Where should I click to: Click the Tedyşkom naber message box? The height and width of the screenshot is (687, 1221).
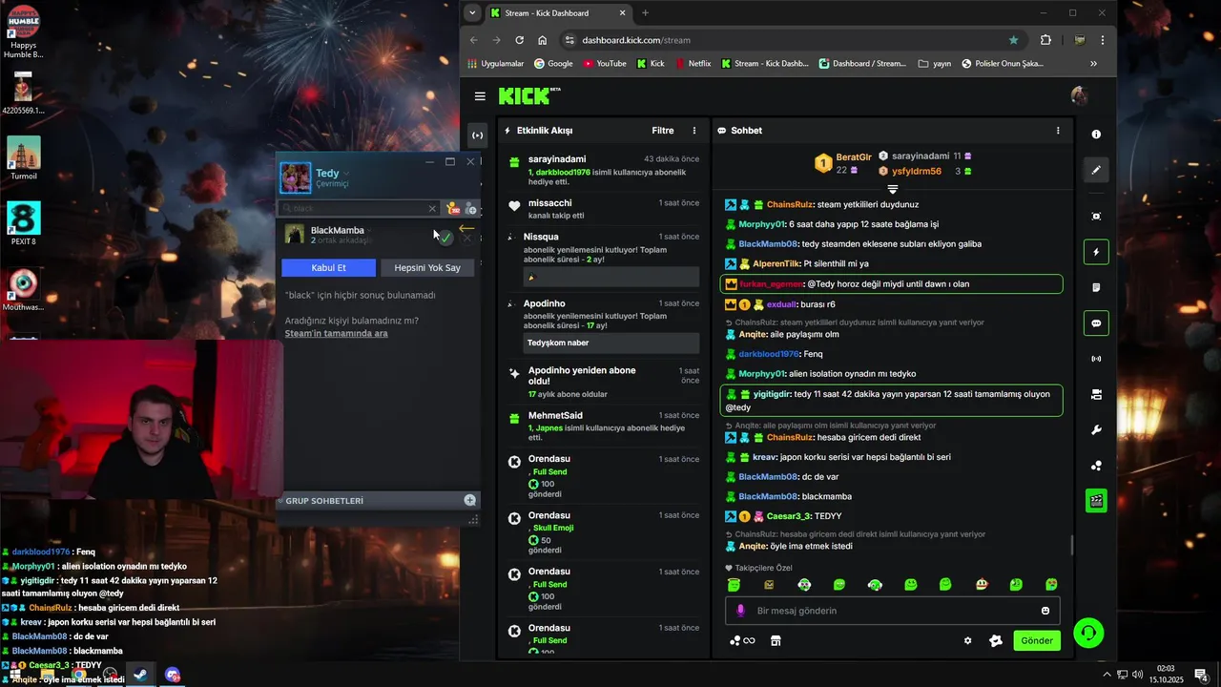[611, 343]
